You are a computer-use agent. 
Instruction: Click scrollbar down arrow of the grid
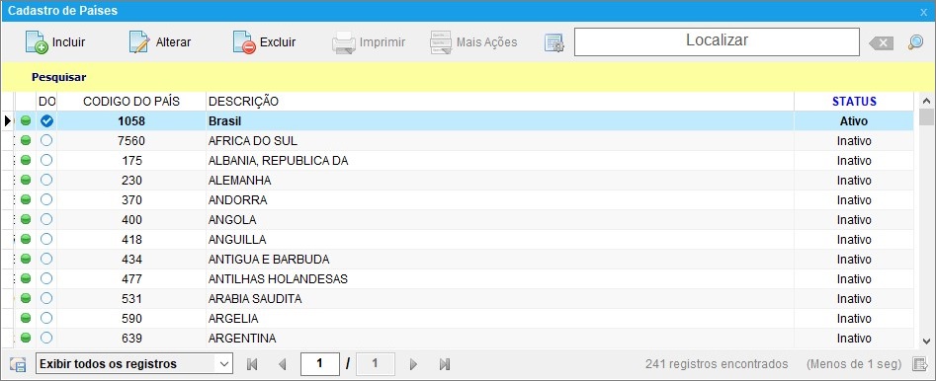click(926, 342)
